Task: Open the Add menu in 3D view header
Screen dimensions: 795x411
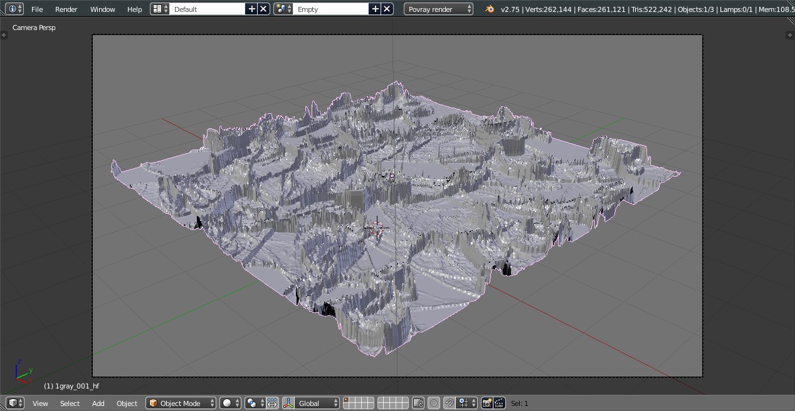Action: (x=98, y=403)
